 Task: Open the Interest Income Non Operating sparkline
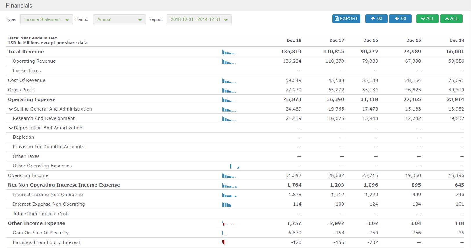[x=230, y=195]
